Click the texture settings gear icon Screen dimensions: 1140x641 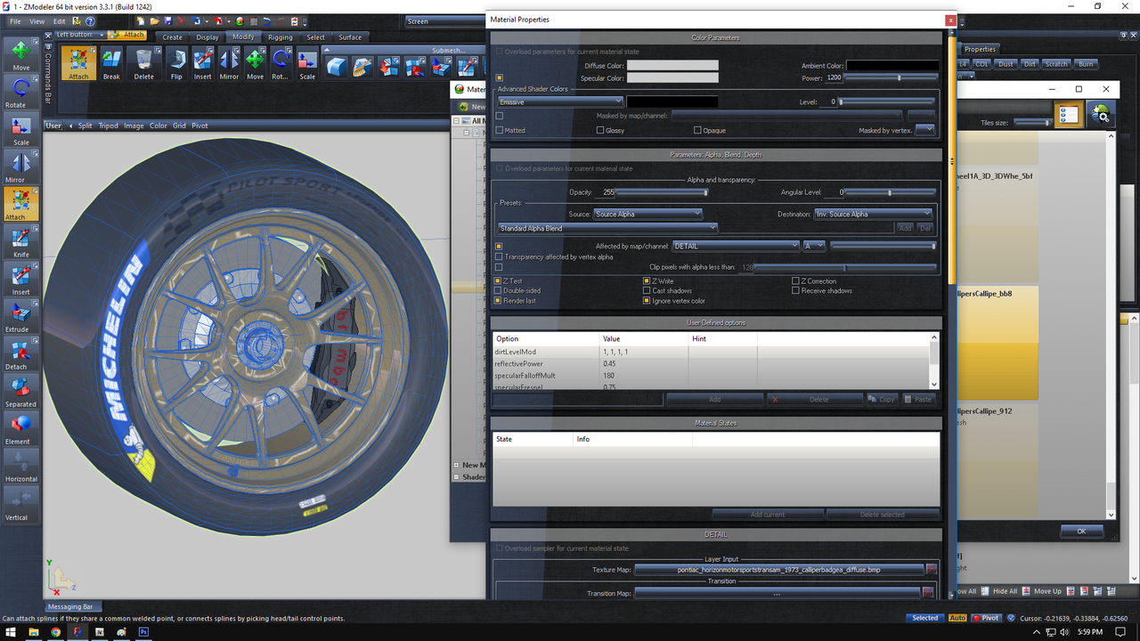(x=1101, y=114)
